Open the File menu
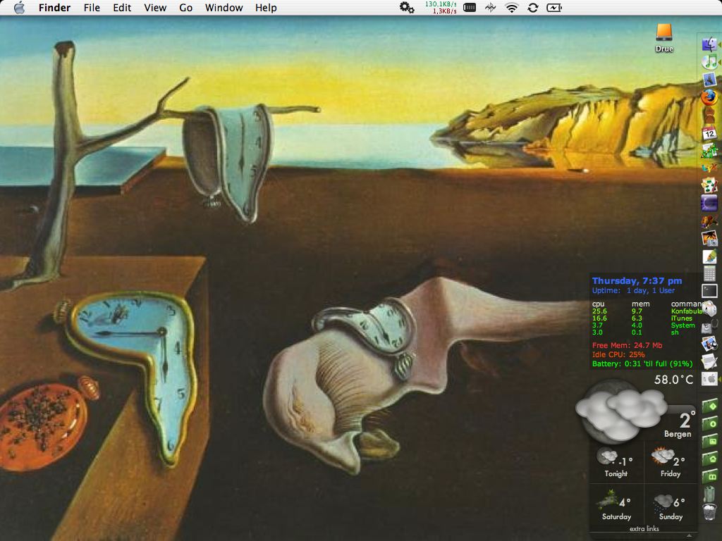722x541 pixels. pyautogui.click(x=92, y=8)
